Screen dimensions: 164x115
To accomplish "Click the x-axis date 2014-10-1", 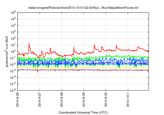I will (x=128, y=100).
